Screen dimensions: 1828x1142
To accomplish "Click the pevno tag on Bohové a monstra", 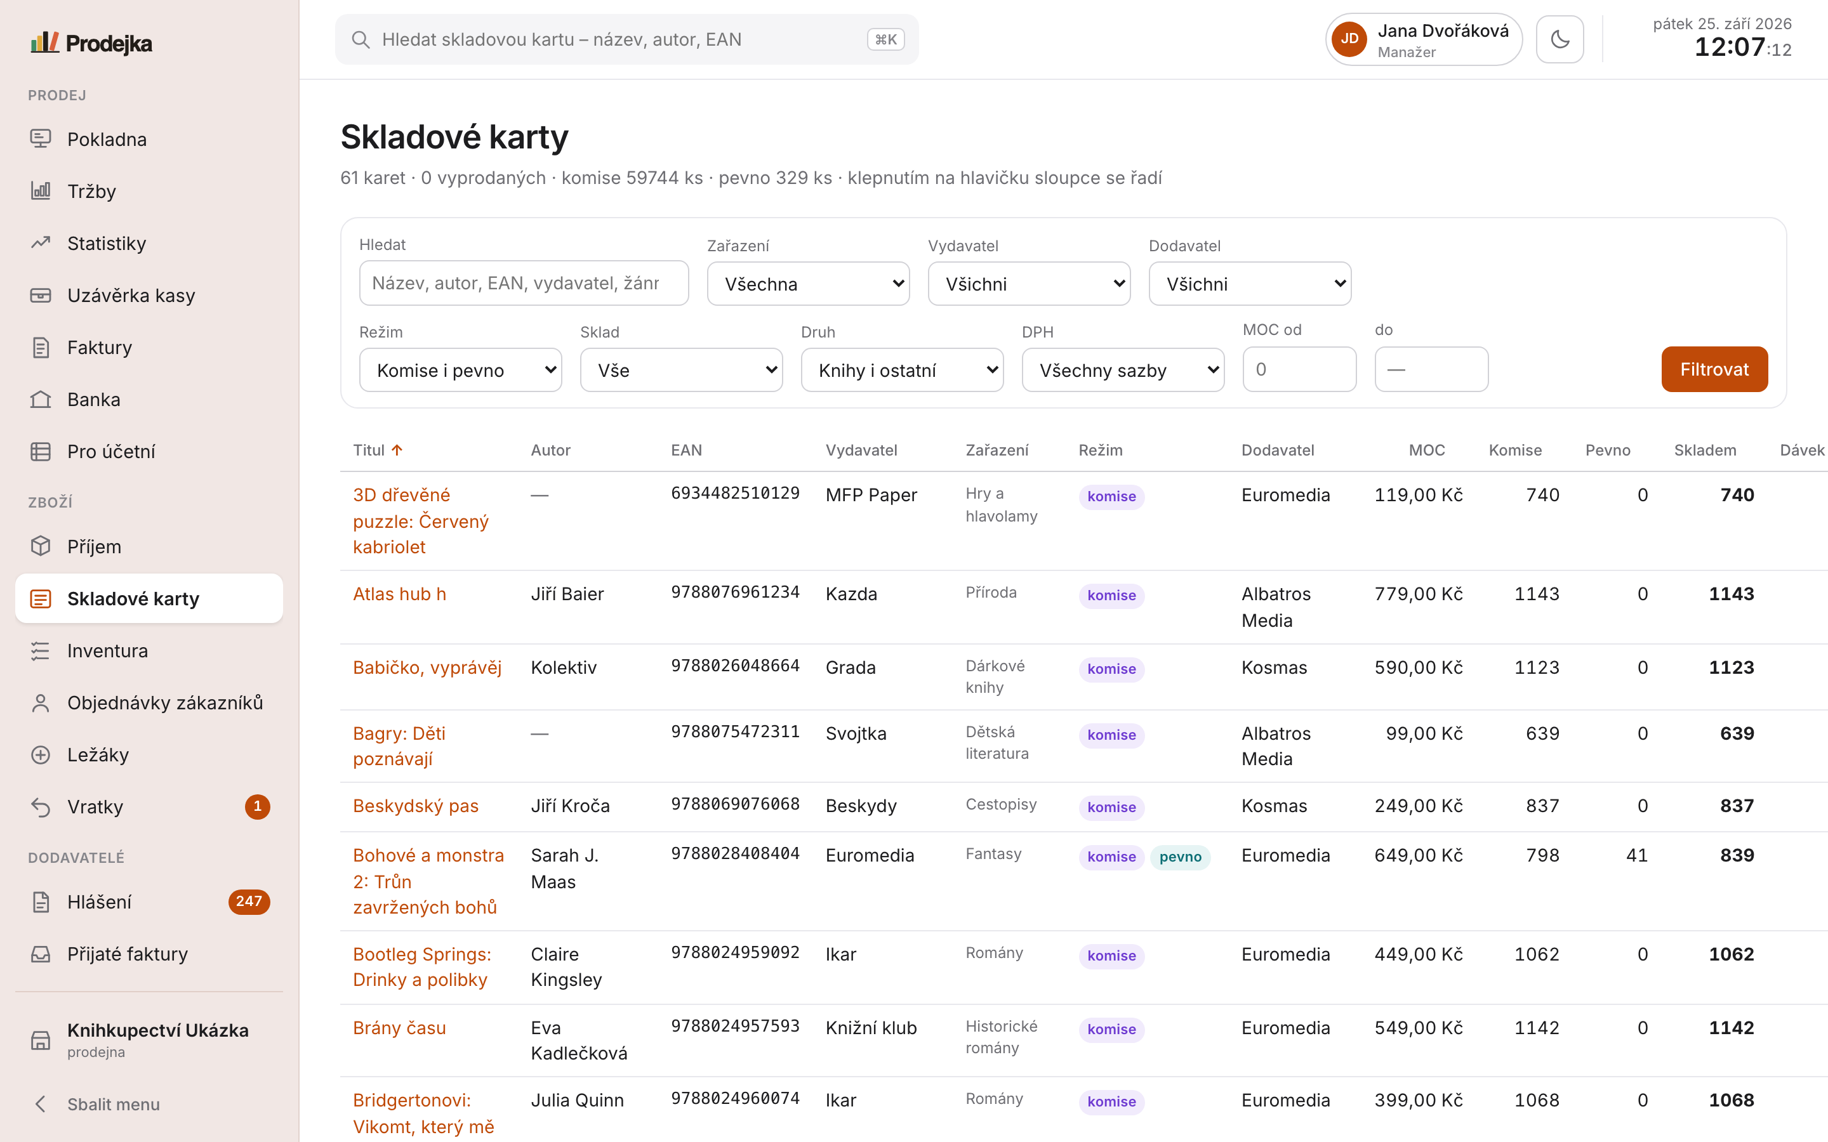I will [1180, 857].
